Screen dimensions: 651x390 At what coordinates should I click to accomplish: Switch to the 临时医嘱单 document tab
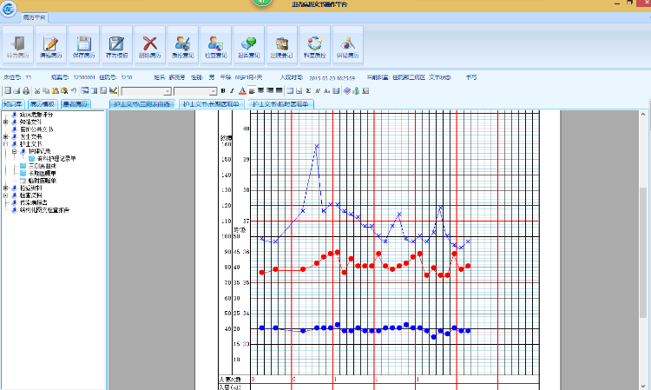[280, 104]
